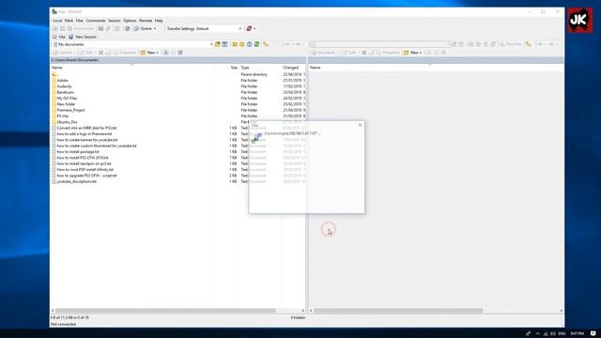Viewport: 601px width, 338px height.
Task: Click the Synchronize toolbar button
Action: [81, 29]
